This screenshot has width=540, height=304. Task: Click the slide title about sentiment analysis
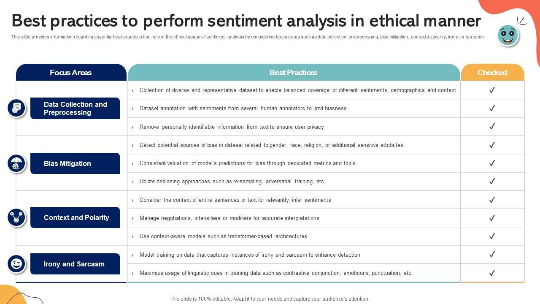click(246, 21)
